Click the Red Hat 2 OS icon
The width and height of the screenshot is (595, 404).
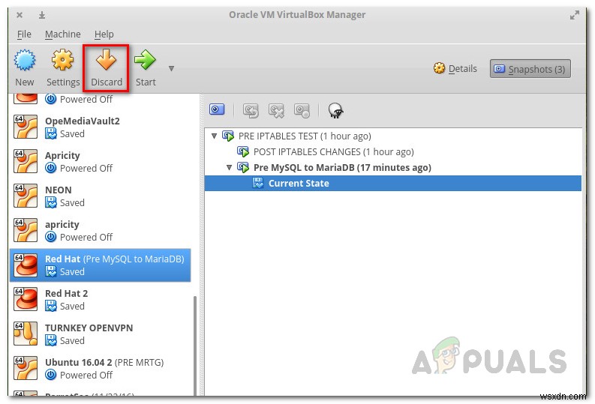(26, 299)
